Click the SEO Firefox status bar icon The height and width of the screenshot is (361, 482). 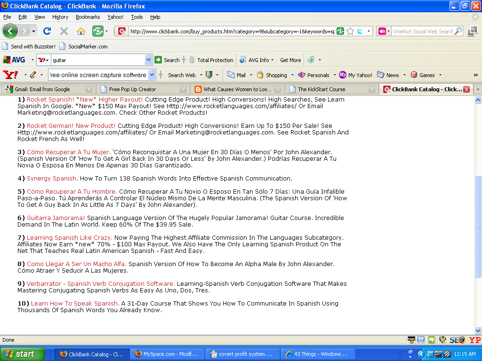pyautogui.click(x=458, y=340)
